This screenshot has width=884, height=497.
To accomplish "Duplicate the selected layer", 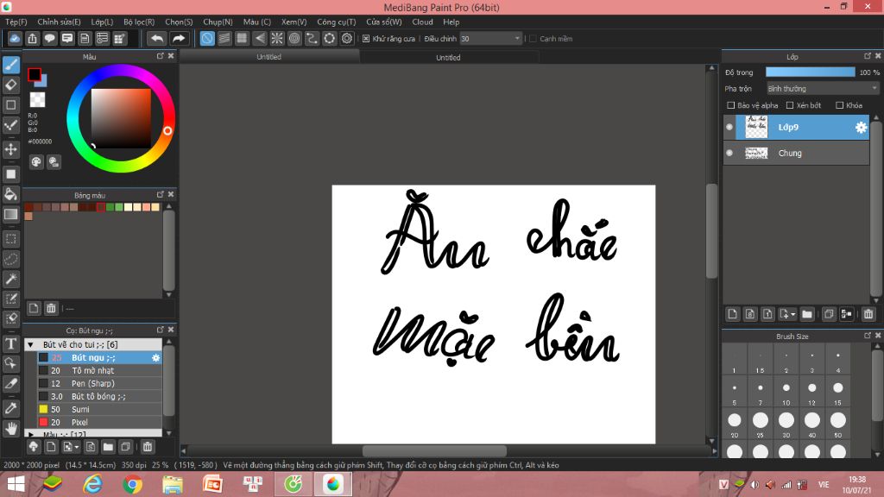I will pyautogui.click(x=828, y=314).
